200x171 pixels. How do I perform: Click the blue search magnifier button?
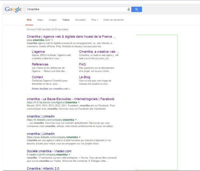(x=136, y=9)
